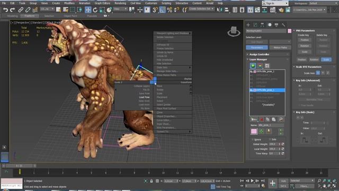Viewport: 339px width, 191px height.
Task: Click the Play Animation button
Action: [x=252, y=181]
